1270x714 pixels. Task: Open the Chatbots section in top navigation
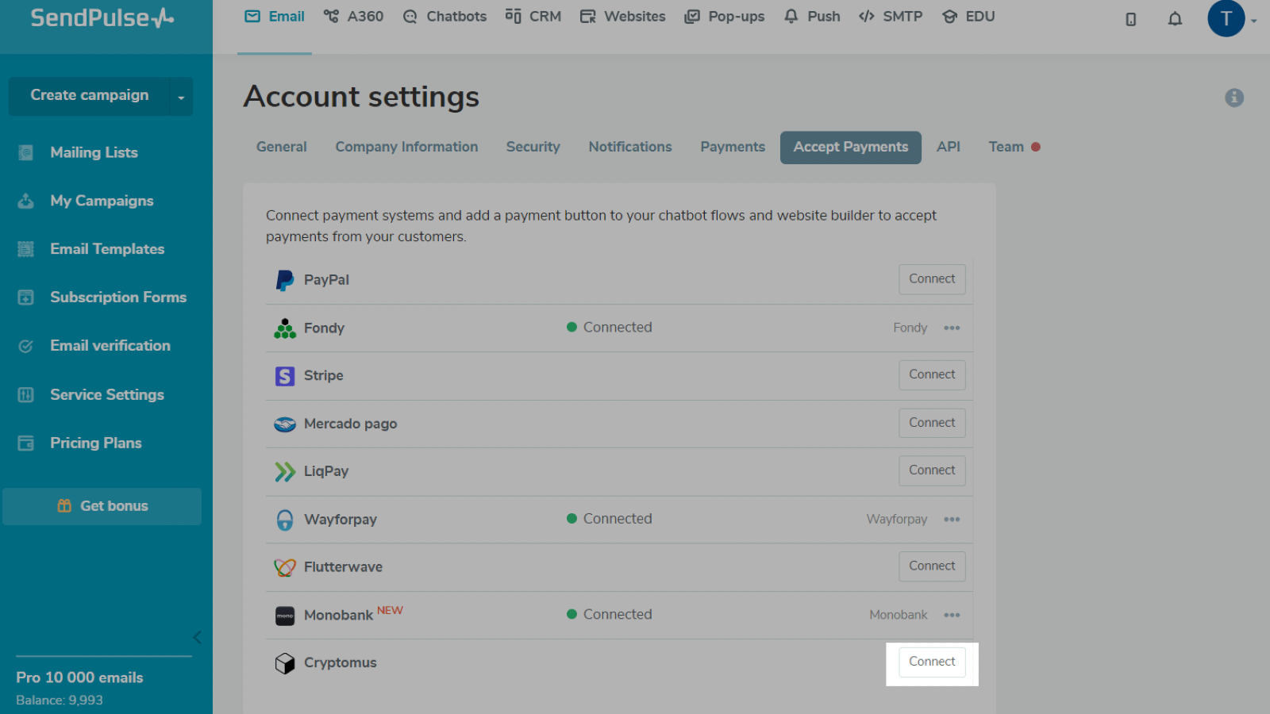(444, 17)
